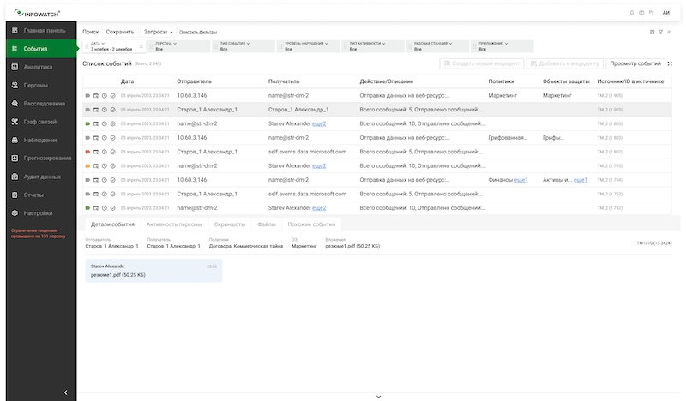Viewport: 686px width, 401px height.
Task: Open column settings icon above filters
Action: tap(652, 32)
